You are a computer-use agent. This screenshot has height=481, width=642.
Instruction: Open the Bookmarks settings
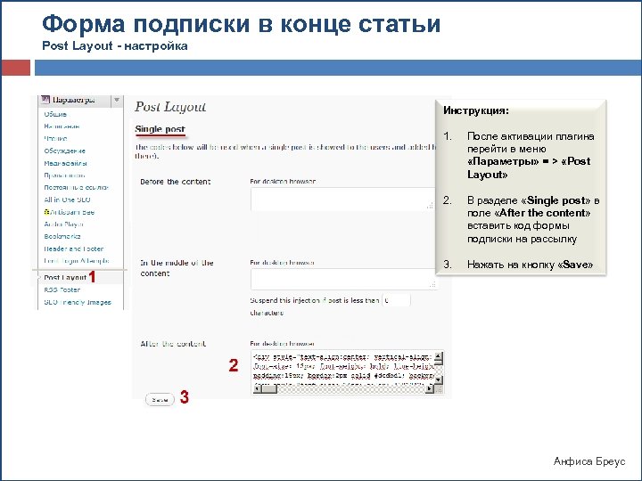click(62, 236)
